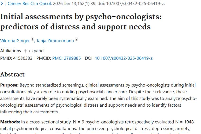Click affiliation superscript 1 after Viktoria Ginger
The image size is (201, 134).
click(33, 39)
